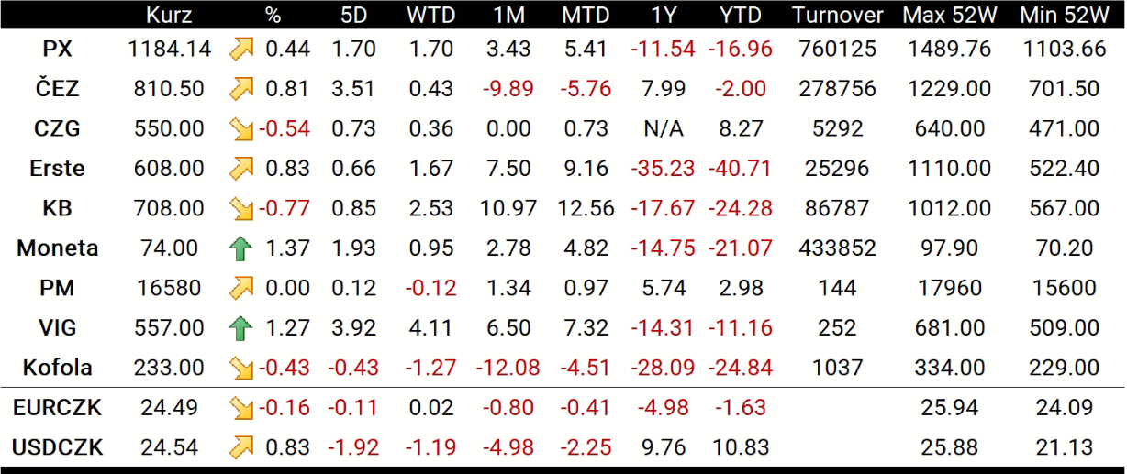The width and height of the screenshot is (1127, 474).
Task: Click the Max 52W column header
Action: (x=950, y=15)
